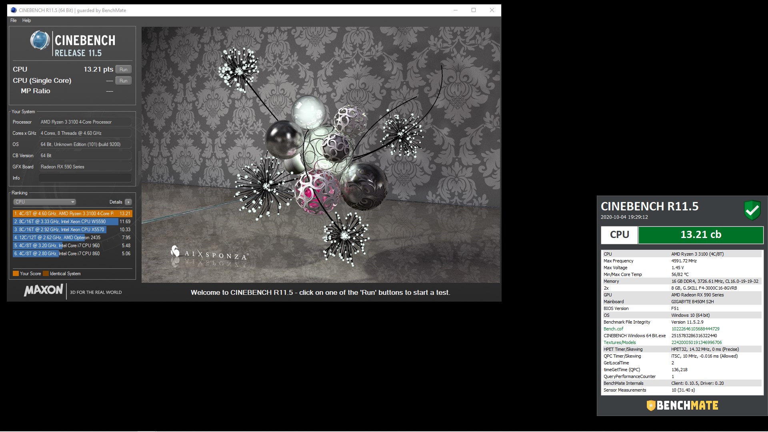The height and width of the screenshot is (432, 768).
Task: Select ranking row Intel Core i7 CPU 960
Action: (x=72, y=246)
